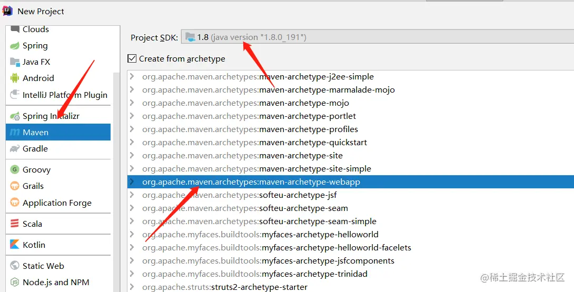Screen dimensions: 574x292
Task: Click the Spring Initializr icon
Action: [15, 116]
